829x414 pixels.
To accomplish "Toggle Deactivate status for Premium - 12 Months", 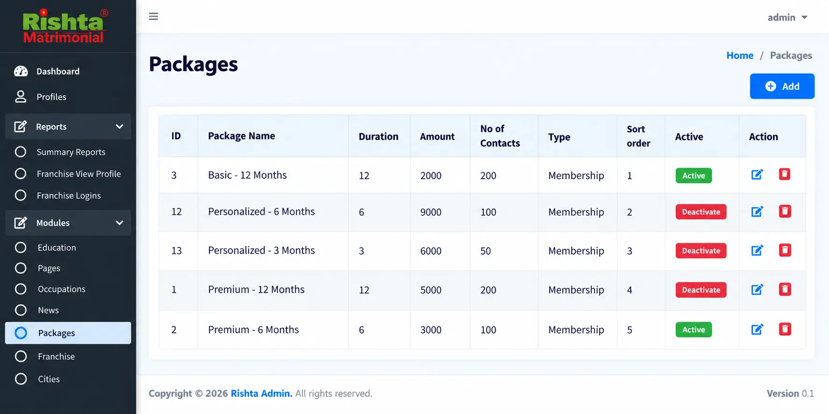I will pyautogui.click(x=701, y=290).
